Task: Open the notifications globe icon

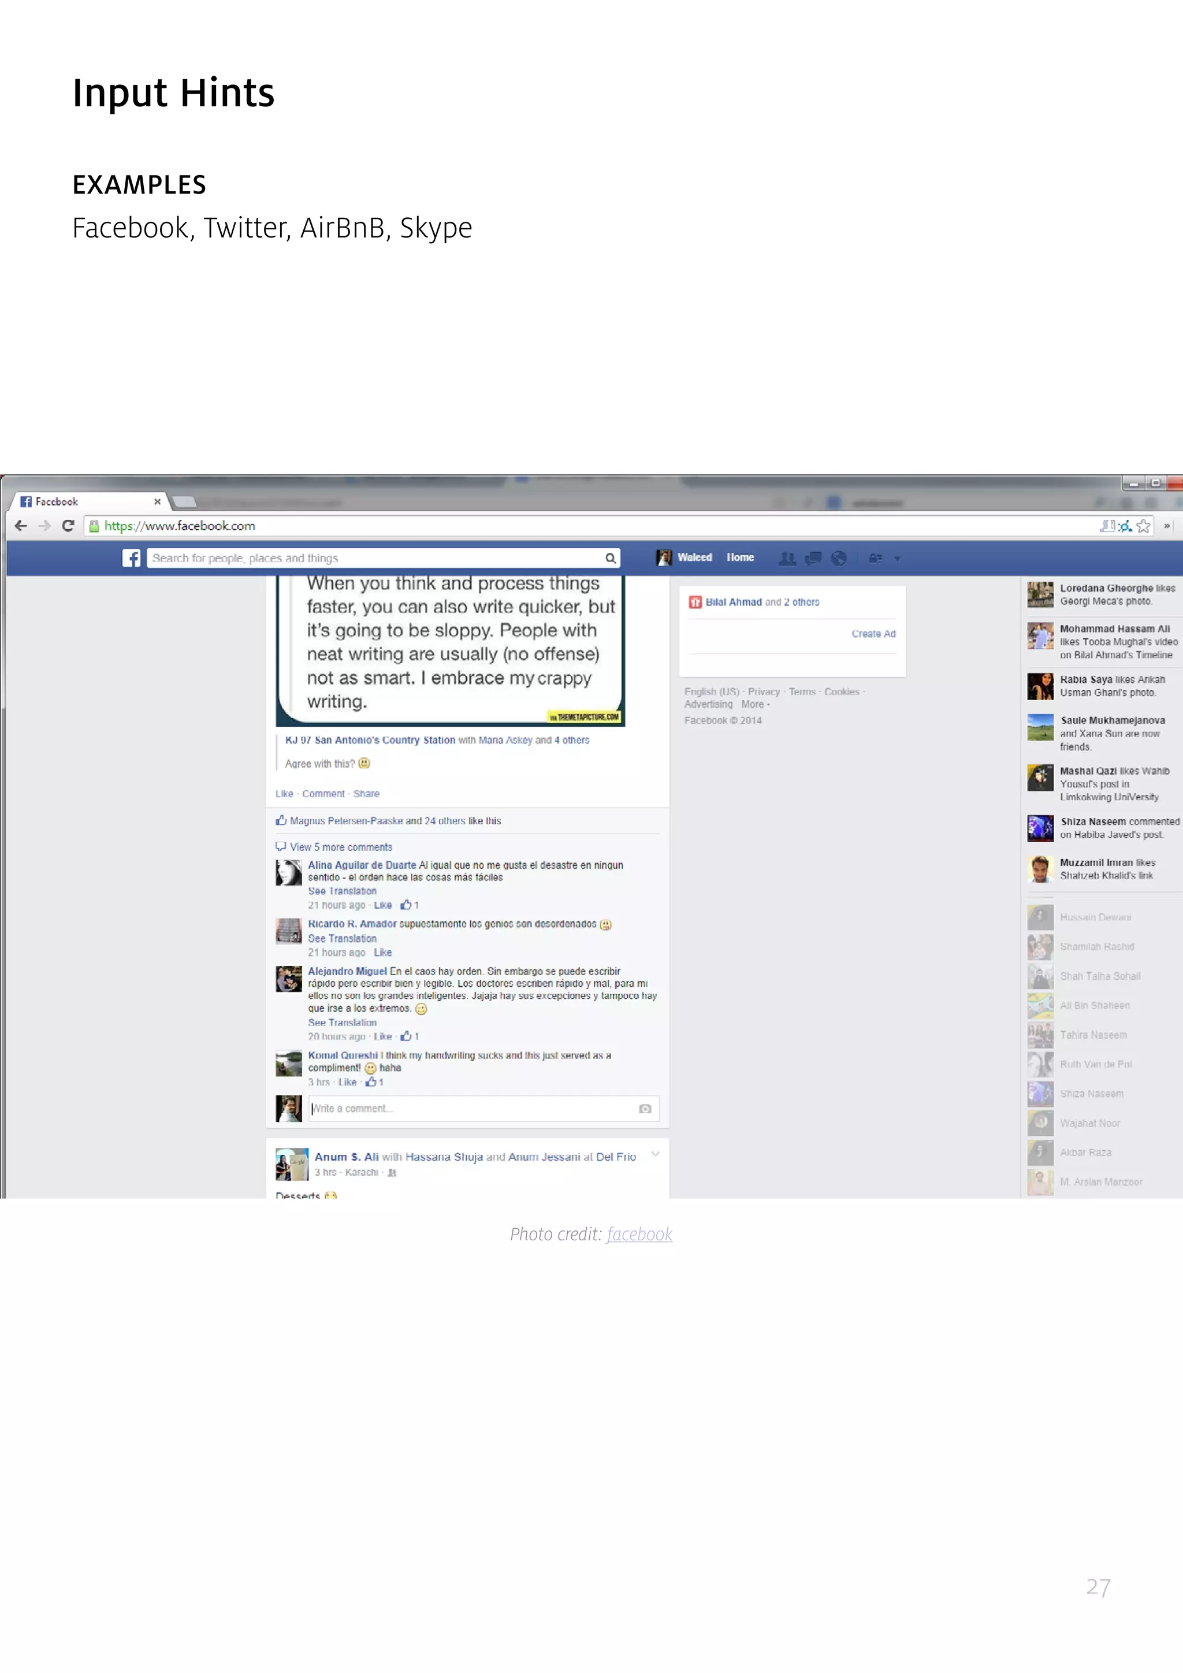Action: point(839,558)
